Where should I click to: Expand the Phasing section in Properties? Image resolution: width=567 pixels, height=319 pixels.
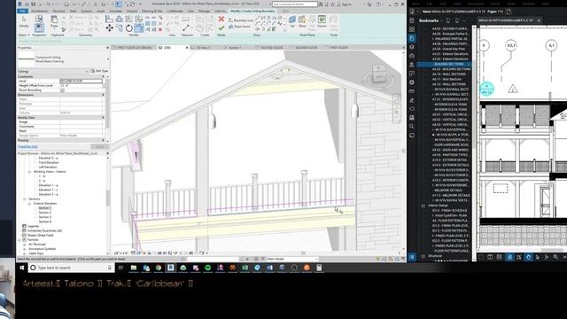click(x=104, y=140)
